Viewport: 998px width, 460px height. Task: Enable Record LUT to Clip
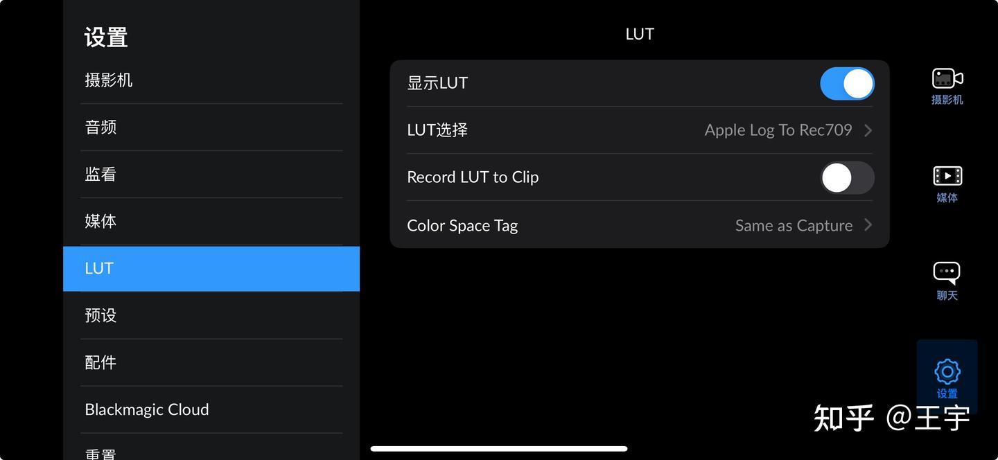tap(847, 177)
